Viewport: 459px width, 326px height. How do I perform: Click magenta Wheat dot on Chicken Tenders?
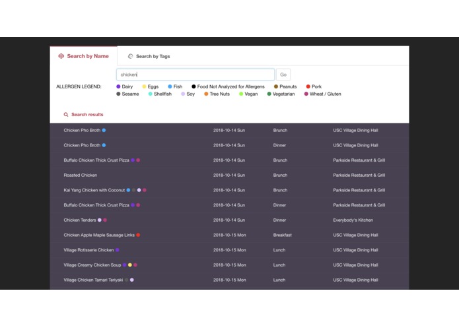(105, 220)
